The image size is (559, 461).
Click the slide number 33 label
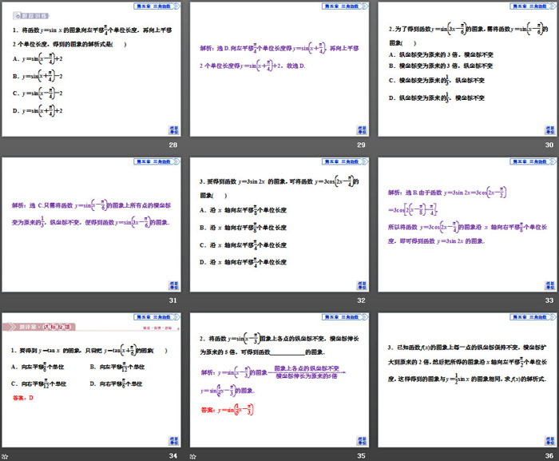click(549, 300)
